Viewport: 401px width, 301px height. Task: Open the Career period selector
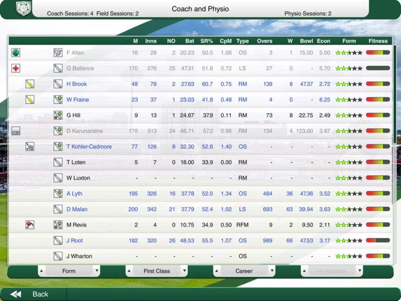click(244, 271)
